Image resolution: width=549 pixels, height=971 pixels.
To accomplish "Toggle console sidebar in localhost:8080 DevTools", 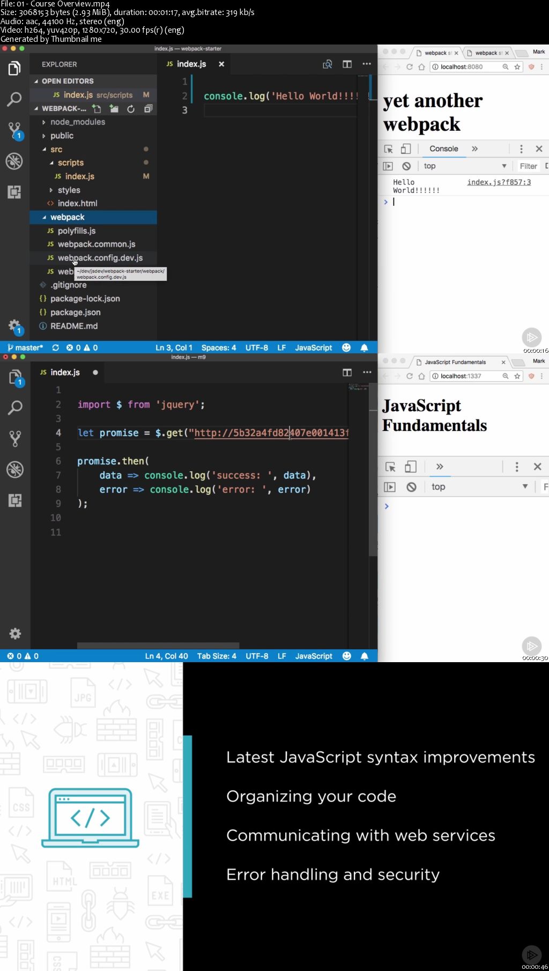I will [388, 166].
